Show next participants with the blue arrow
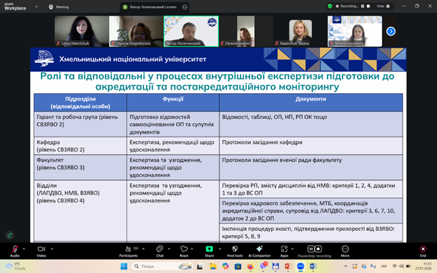The height and width of the screenshot is (273, 437). (x=391, y=31)
